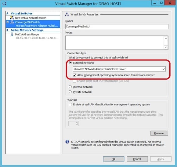The image size is (177, 167).
Task: Collapse the Global Network Settings chevron
Action: coord(7,30)
